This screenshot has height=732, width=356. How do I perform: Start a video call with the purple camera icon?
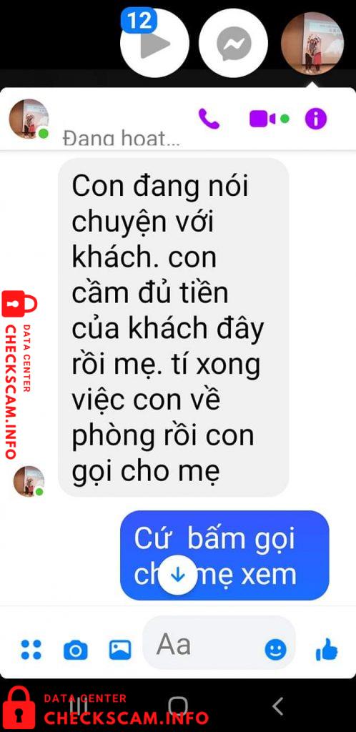click(262, 119)
